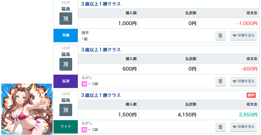Expand details for the 単勝 bet

244,36
